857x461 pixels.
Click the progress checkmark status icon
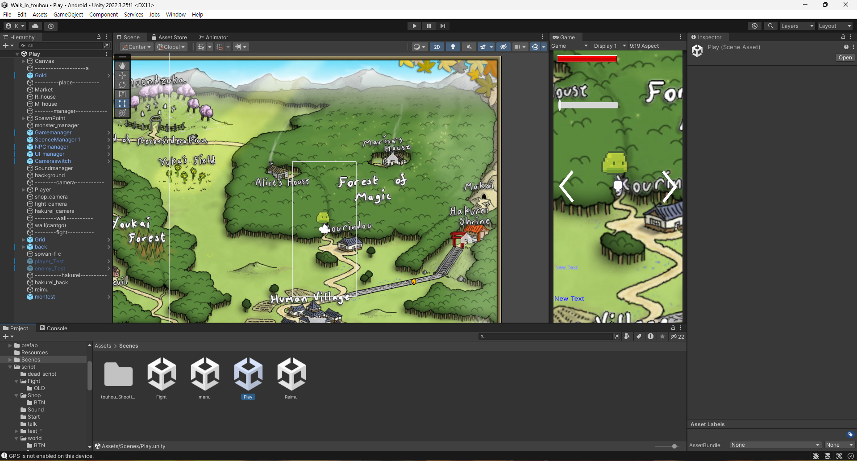point(851,456)
